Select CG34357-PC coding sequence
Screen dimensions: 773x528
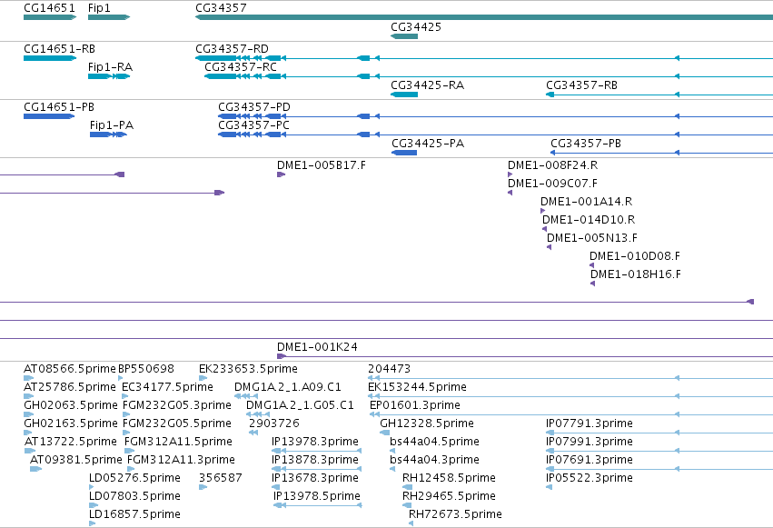[x=495, y=134]
